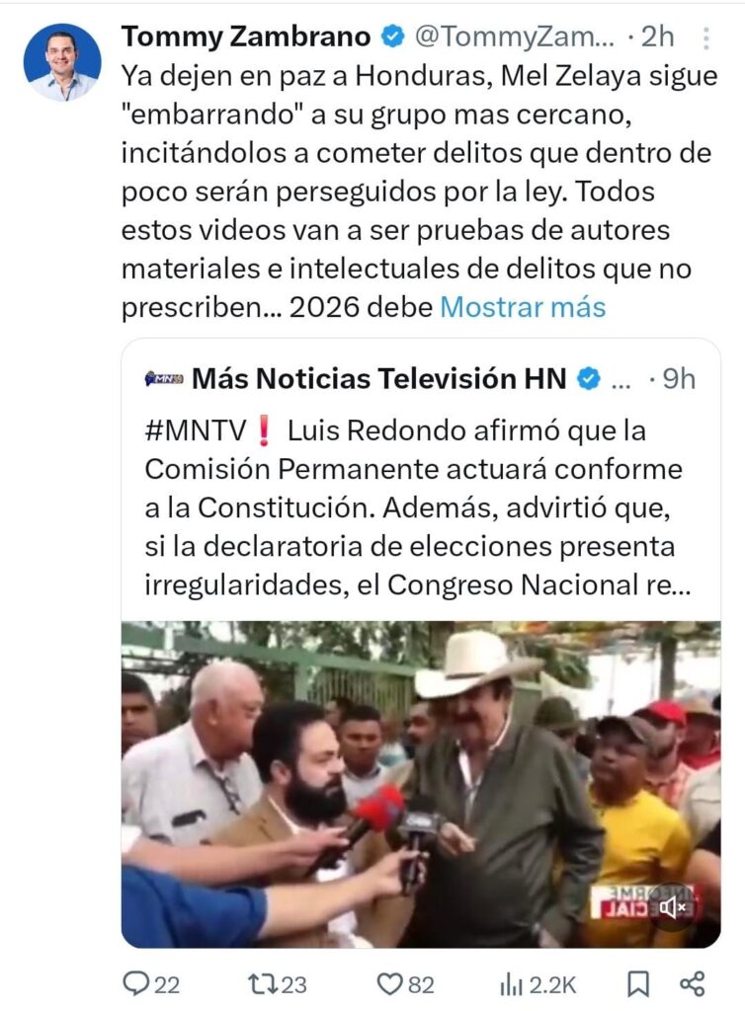Open the #MNTV hashtag
This screenshot has height=1011, width=745.
click(196, 430)
